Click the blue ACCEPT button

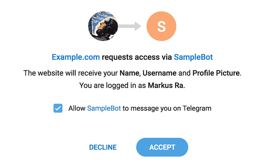point(162,147)
